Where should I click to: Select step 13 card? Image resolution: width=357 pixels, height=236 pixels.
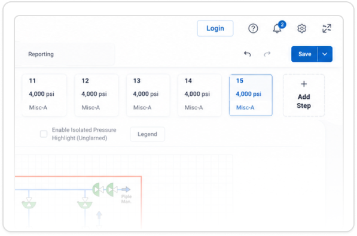[148, 95]
